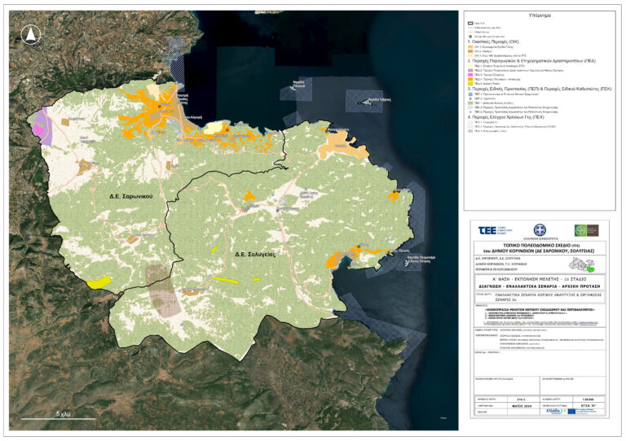This screenshot has width=626, height=441.
Task: Open the small locator inset map
Action: [x=582, y=265]
